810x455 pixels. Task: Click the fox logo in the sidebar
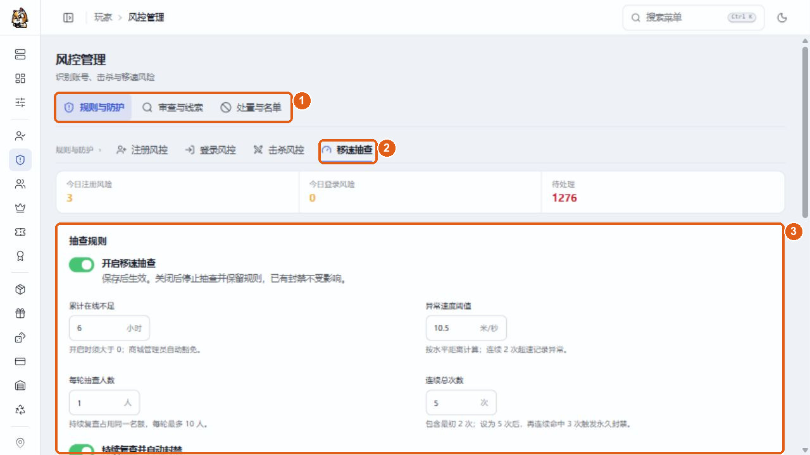point(20,18)
